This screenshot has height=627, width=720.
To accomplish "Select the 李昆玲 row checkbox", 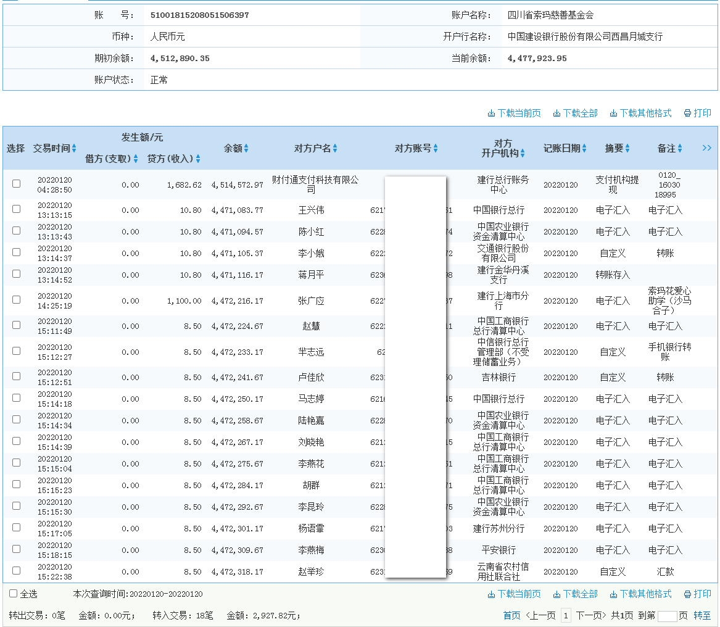I will (17, 505).
